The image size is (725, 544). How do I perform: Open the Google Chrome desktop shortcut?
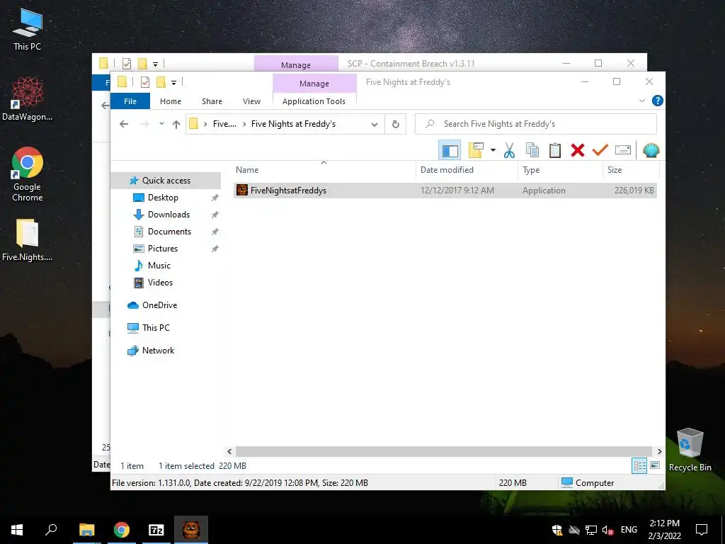pos(28,174)
